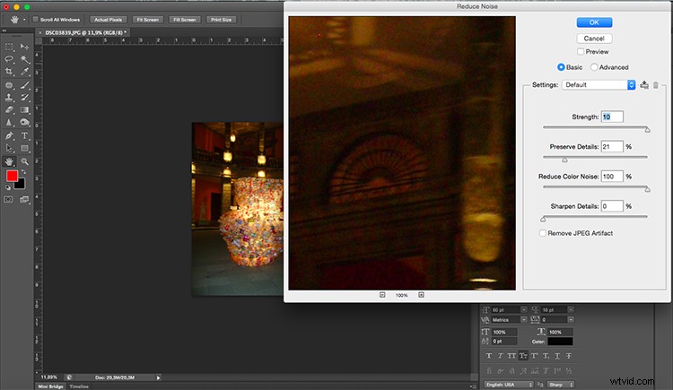Select the Sharpen tool

point(9,122)
